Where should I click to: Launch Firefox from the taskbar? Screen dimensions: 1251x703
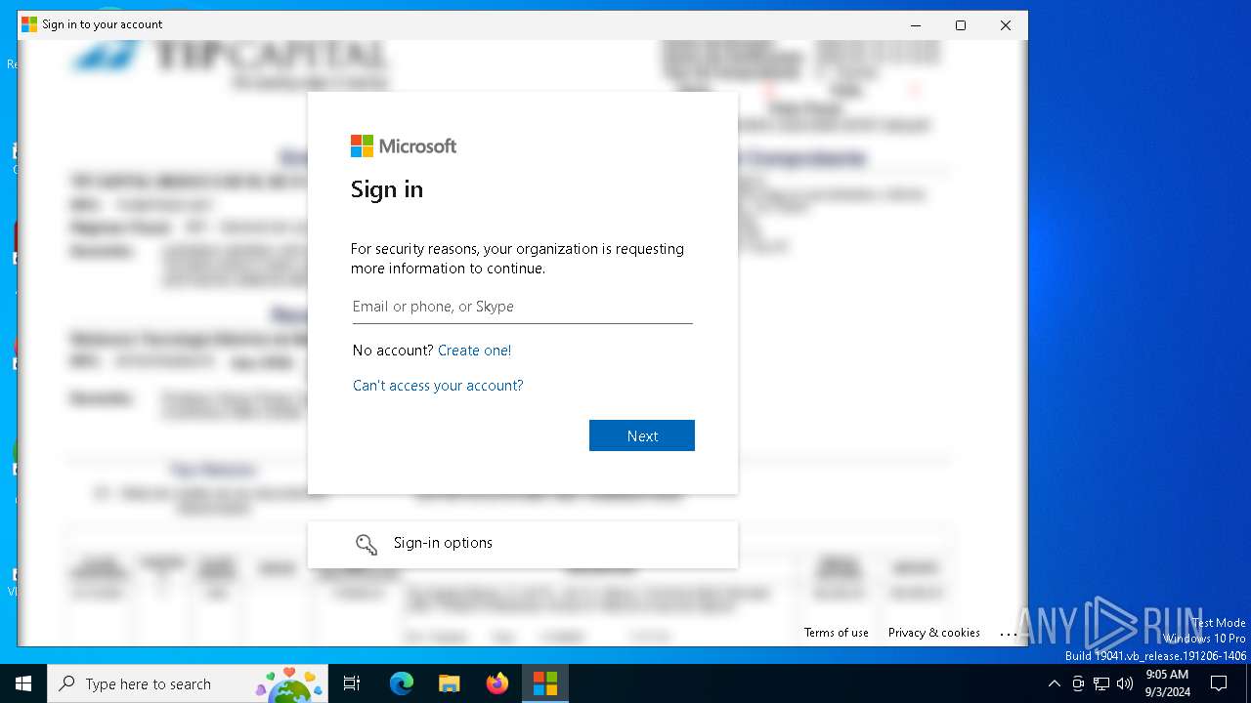(496, 683)
